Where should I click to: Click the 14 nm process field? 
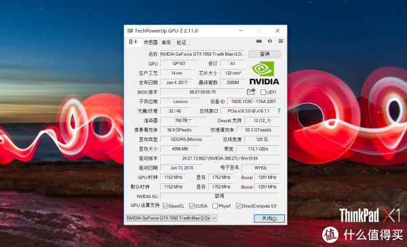(176, 73)
